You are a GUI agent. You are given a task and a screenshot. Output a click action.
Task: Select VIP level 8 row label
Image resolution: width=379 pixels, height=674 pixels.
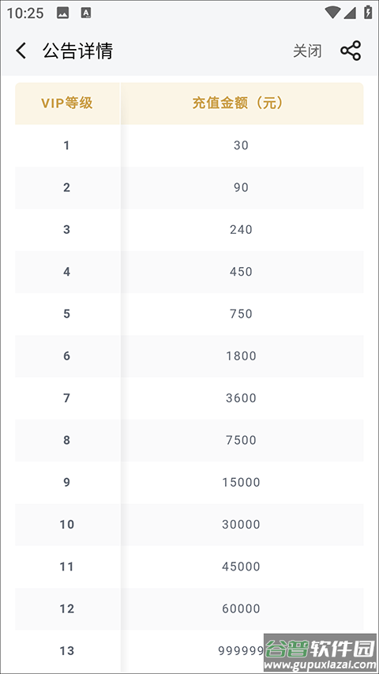coord(66,440)
